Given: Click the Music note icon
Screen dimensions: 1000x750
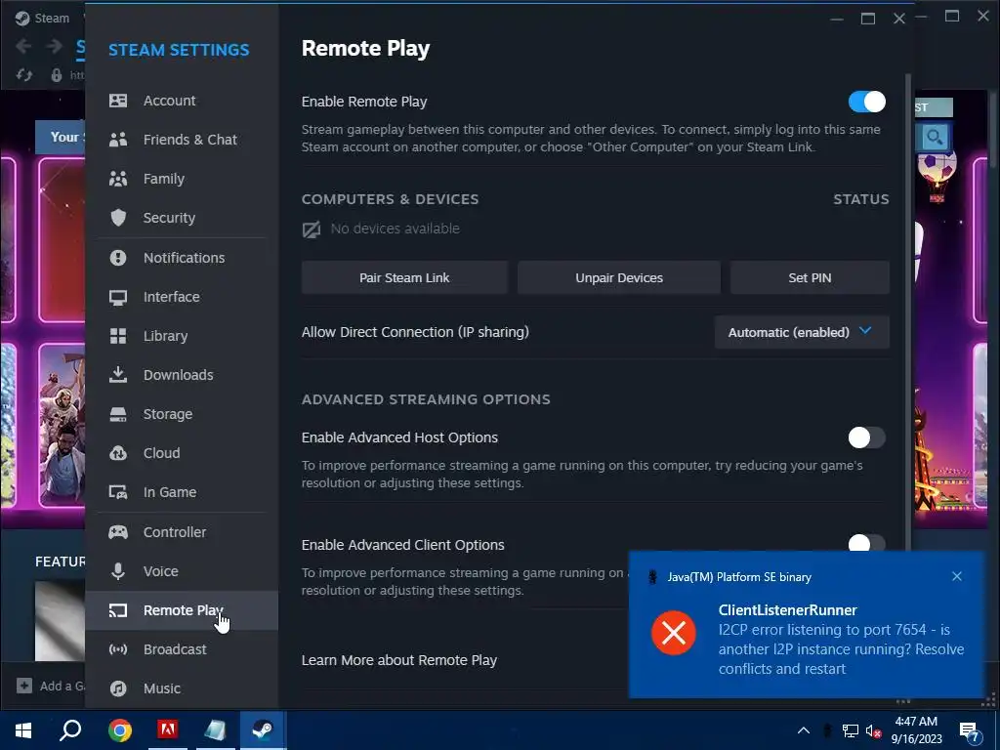Looking at the screenshot, I should (118, 688).
